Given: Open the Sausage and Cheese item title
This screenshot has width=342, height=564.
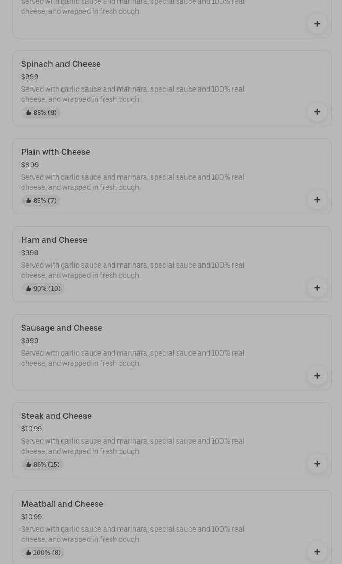Looking at the screenshot, I should point(62,328).
